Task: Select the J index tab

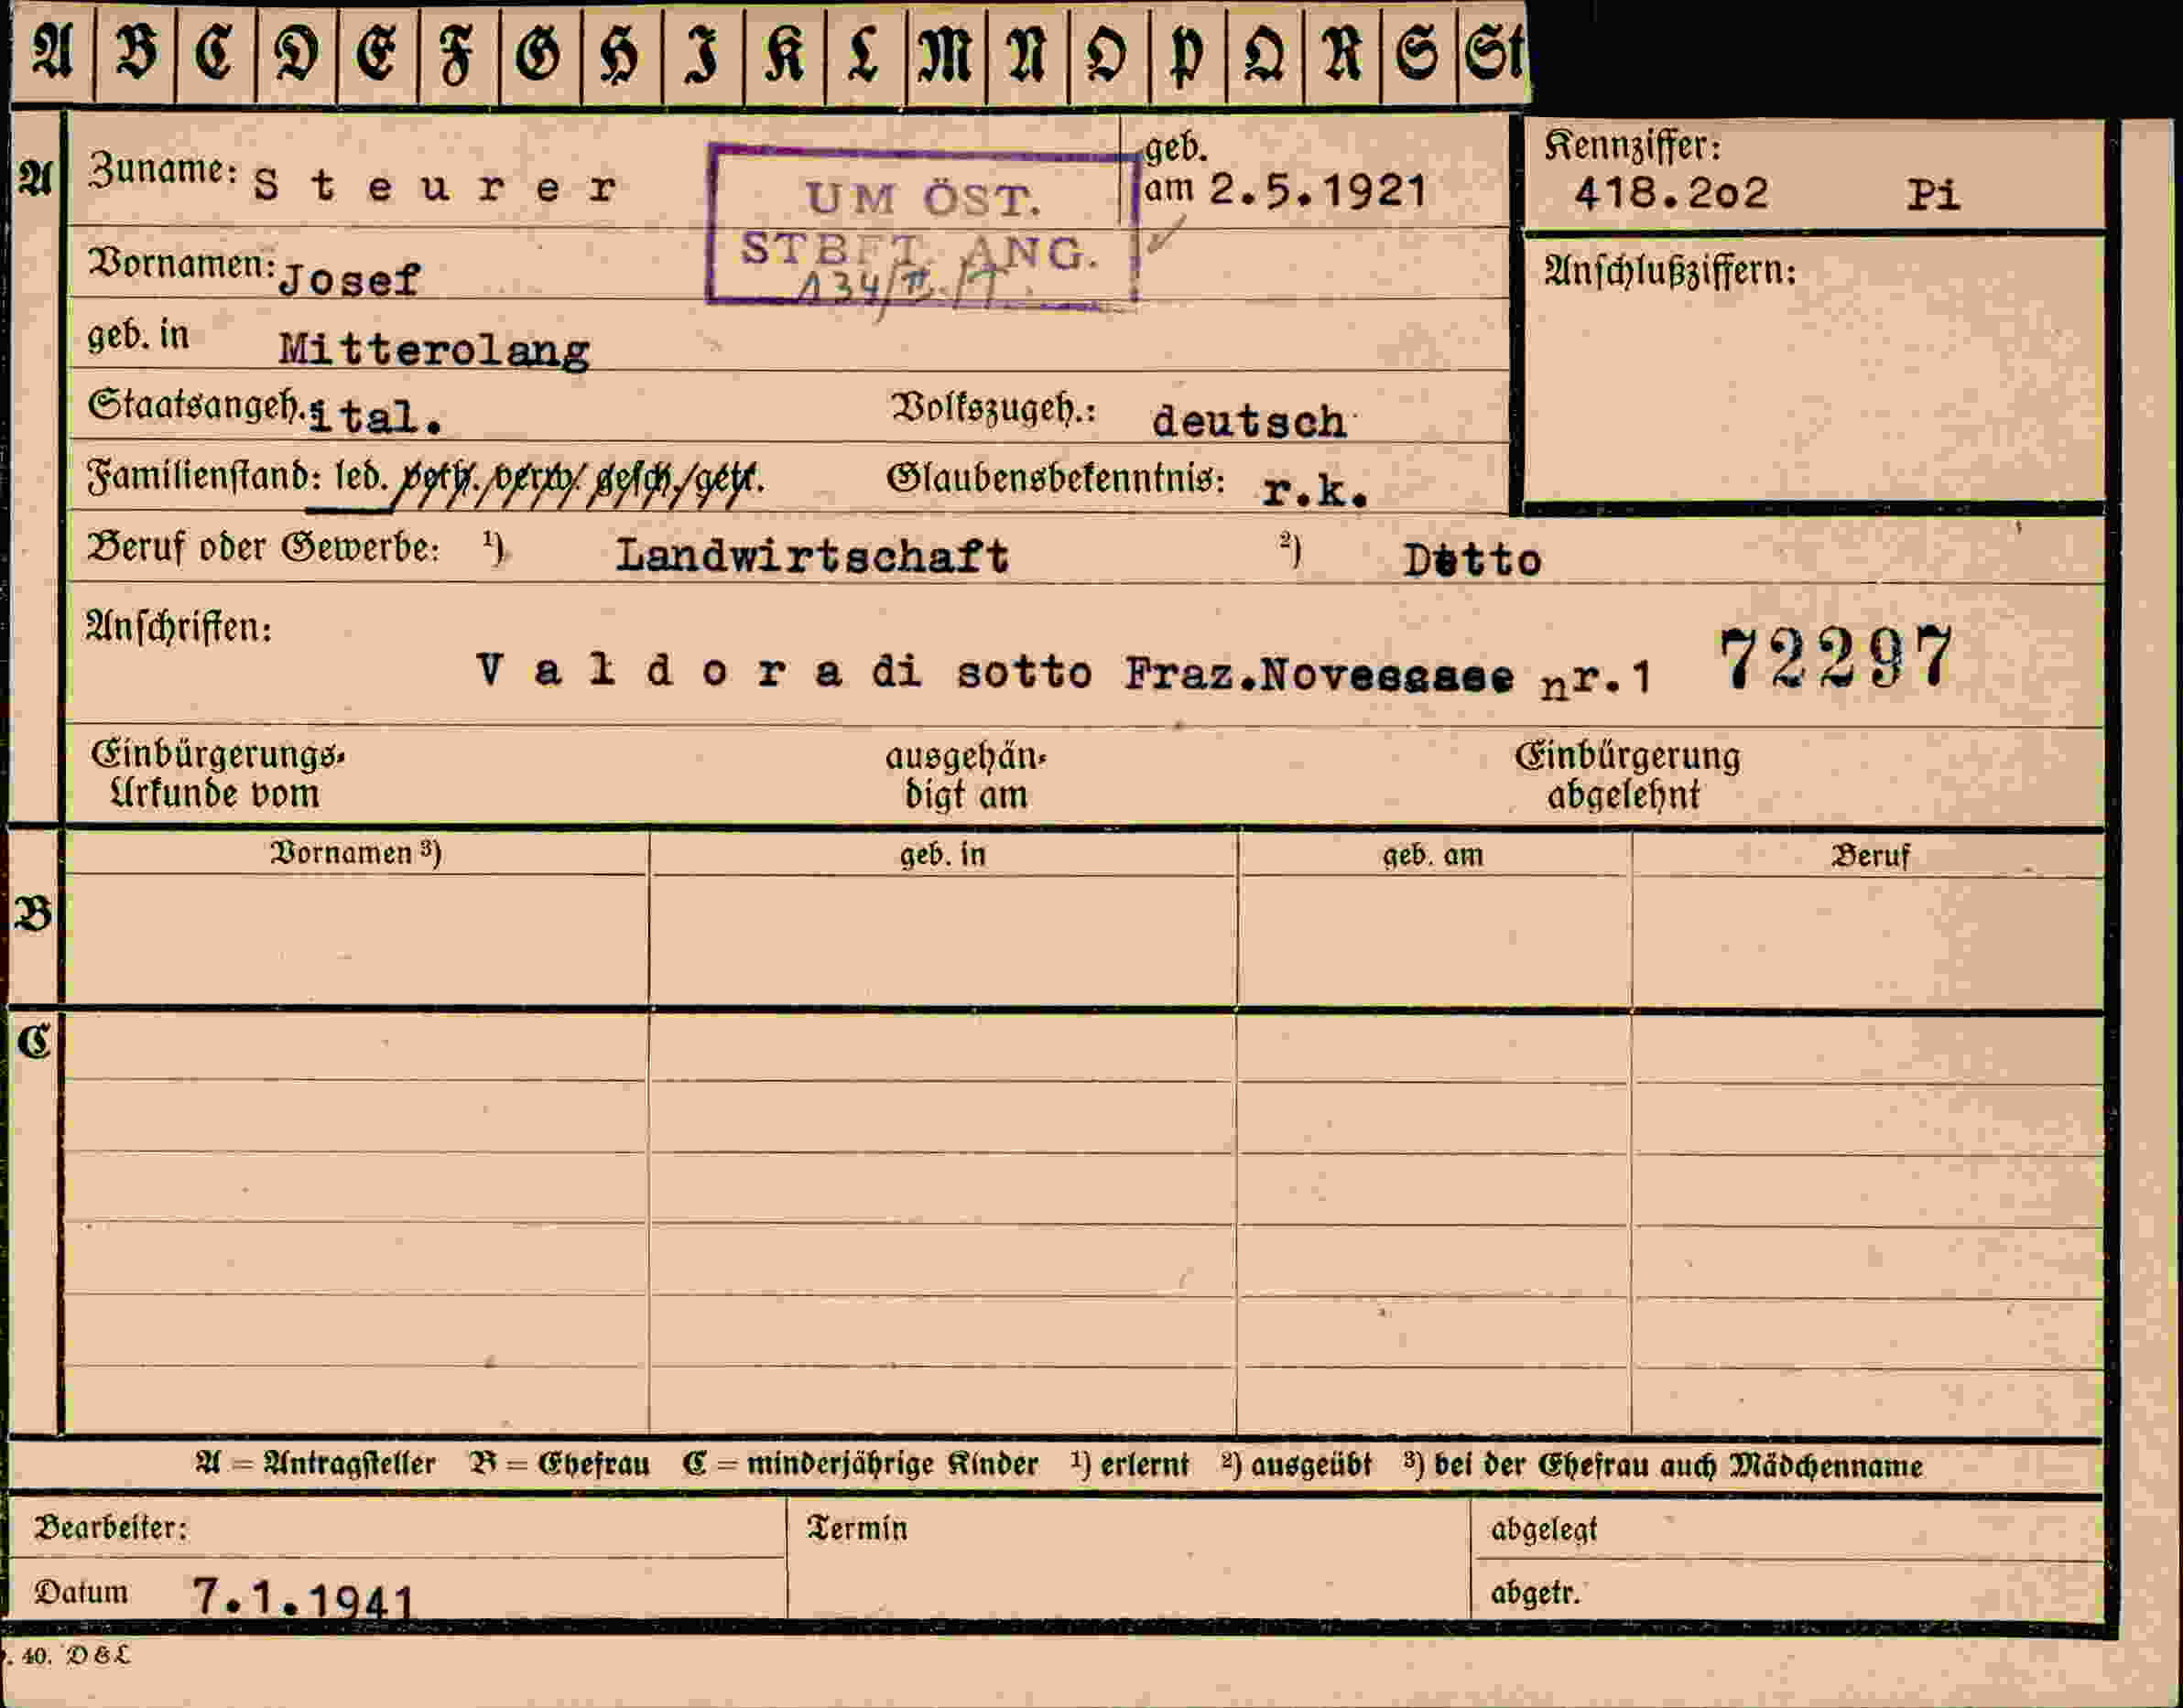Action: (x=703, y=53)
